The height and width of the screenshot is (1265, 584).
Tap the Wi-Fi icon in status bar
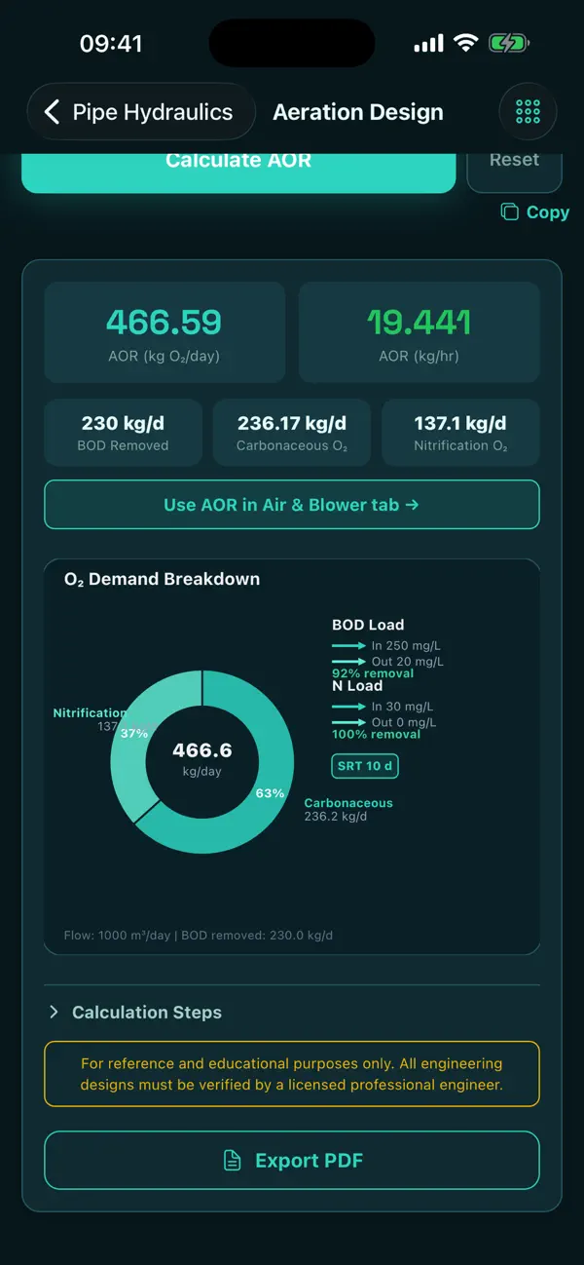click(465, 44)
